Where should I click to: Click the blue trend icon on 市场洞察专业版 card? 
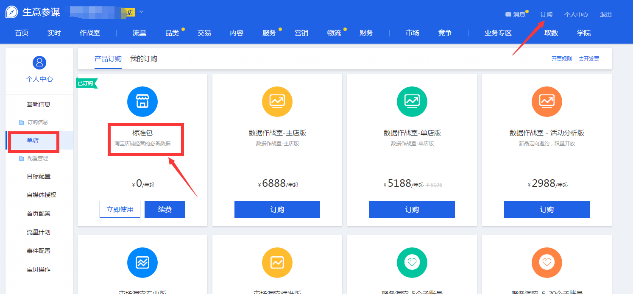pos(142,263)
